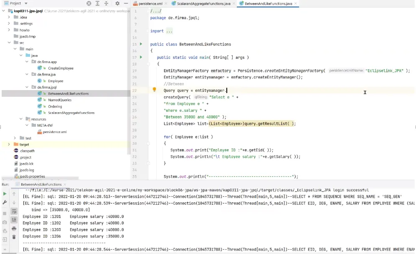Close the BetweenAndLikeFunctions Run tab
Image resolution: width=416 pixels, height=254 pixels.
click(x=65, y=184)
